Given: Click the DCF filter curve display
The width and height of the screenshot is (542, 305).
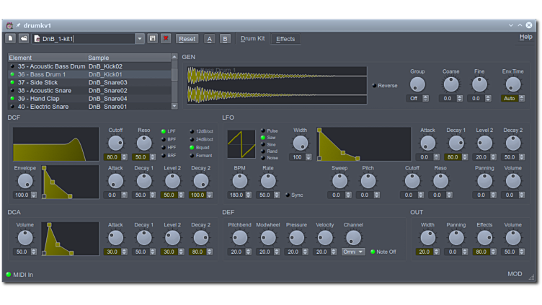Looking at the screenshot, I should (x=55, y=144).
